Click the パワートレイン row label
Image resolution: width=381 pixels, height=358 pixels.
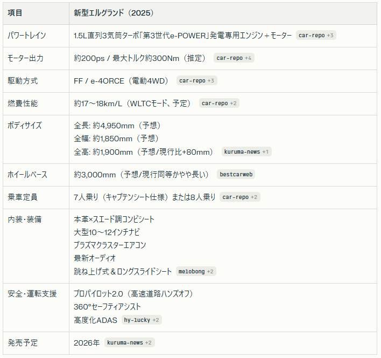pos(27,36)
